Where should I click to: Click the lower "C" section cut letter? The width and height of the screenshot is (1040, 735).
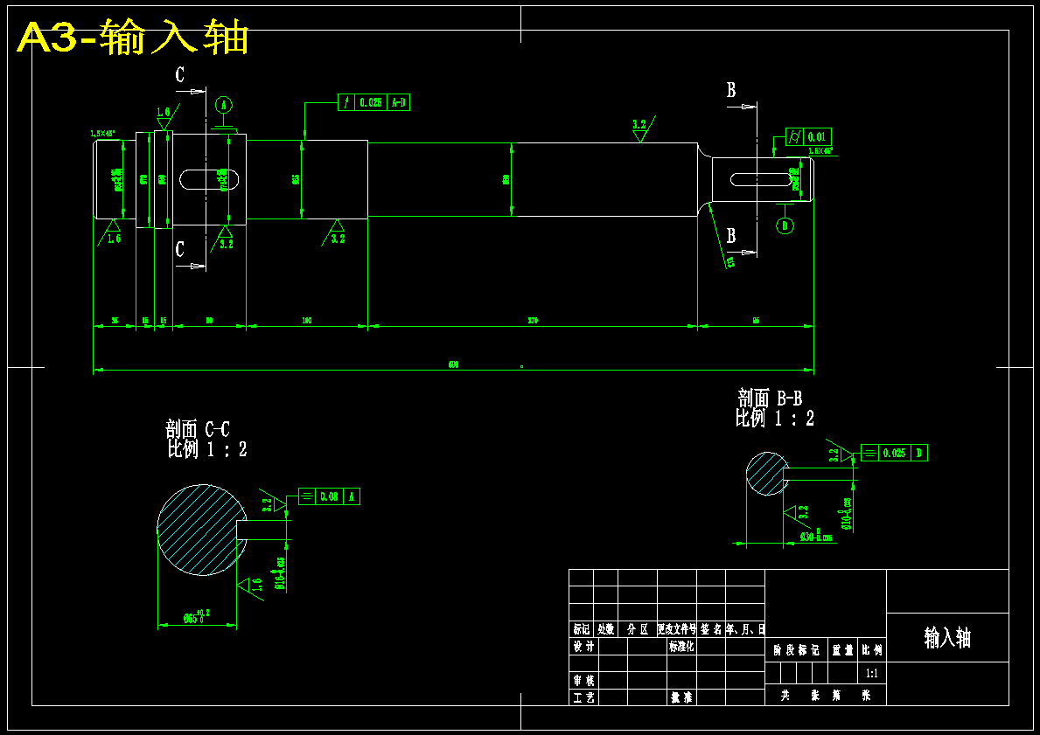pos(179,249)
